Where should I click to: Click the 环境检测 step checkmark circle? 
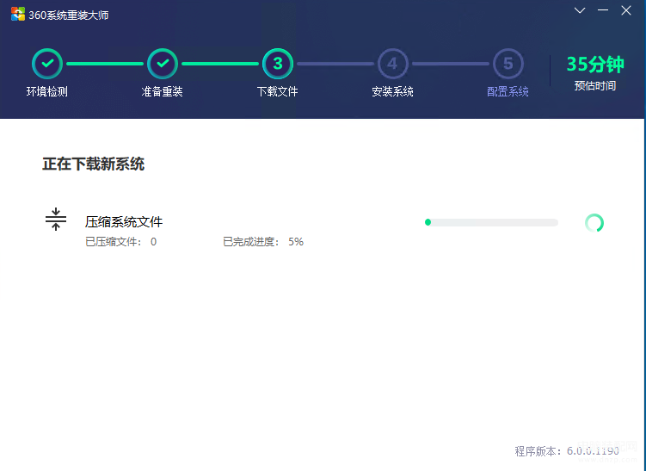(47, 64)
